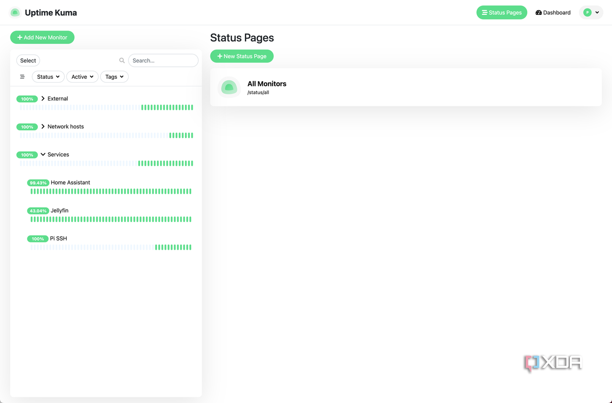Click the filter lines icon

(22, 77)
